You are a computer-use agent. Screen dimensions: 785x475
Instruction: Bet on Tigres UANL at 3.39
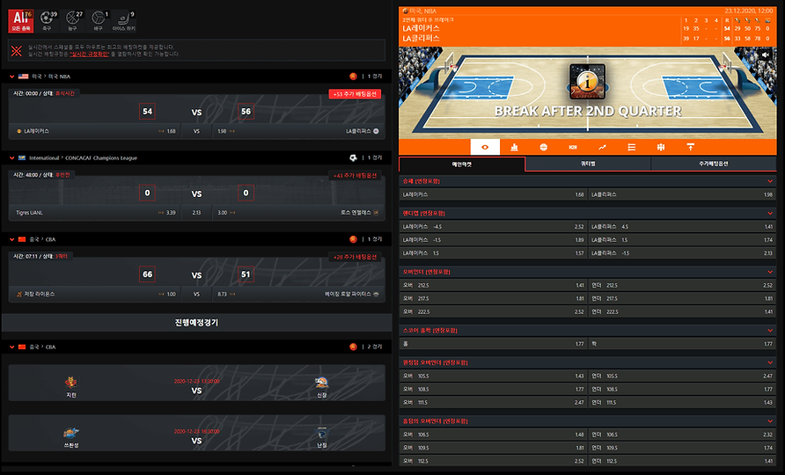95,213
